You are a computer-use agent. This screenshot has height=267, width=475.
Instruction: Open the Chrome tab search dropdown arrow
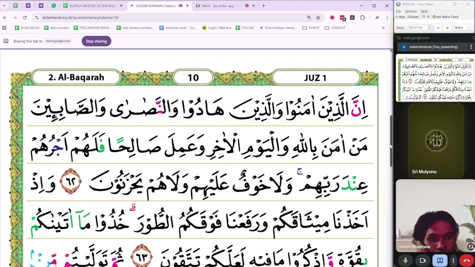4,6
